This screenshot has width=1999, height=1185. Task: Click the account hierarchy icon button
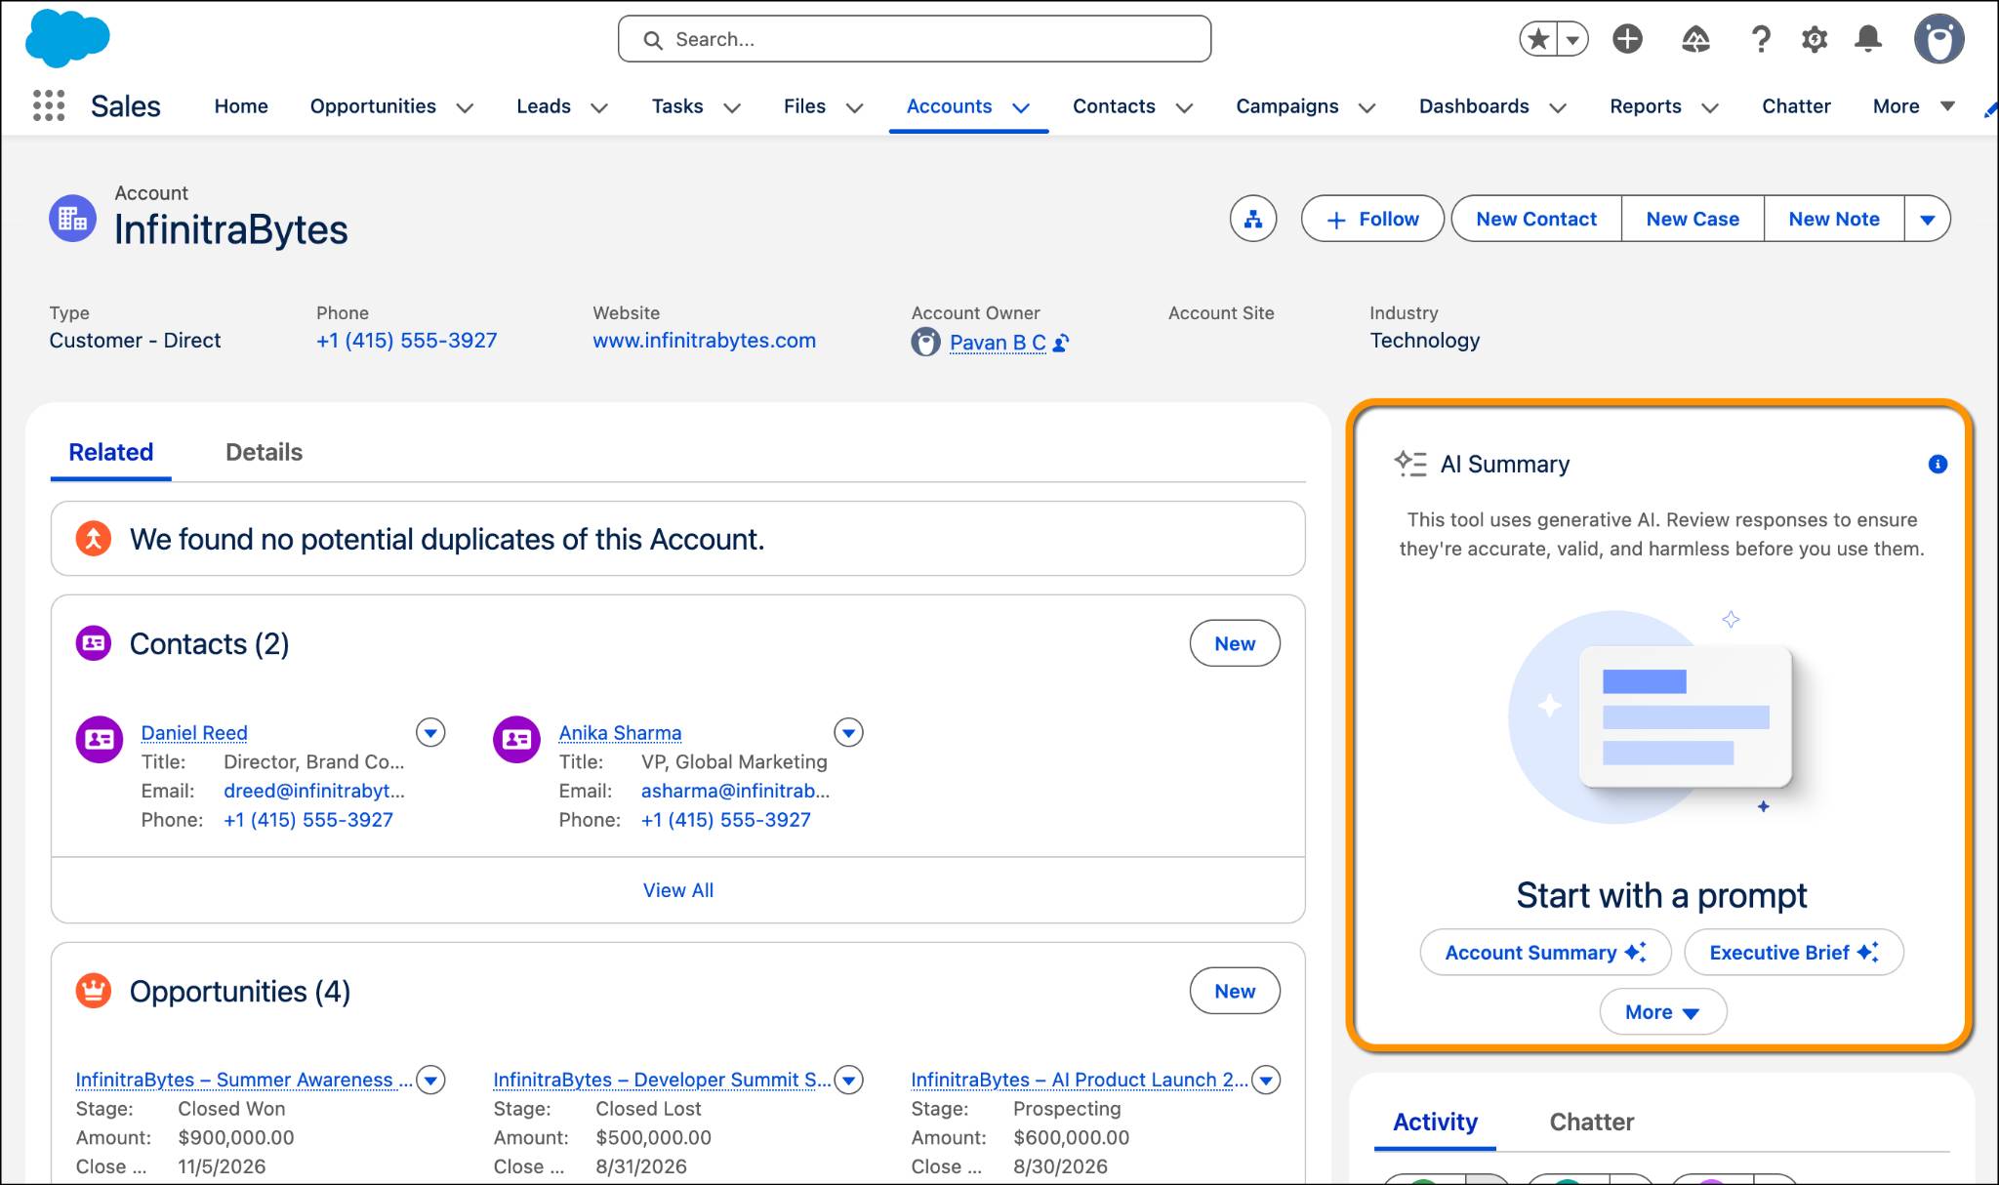pyautogui.click(x=1253, y=219)
